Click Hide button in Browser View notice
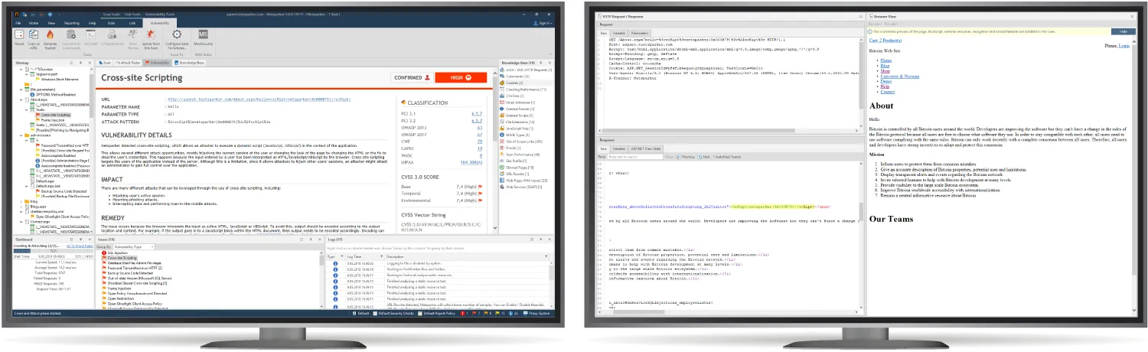1148x352 pixels. point(1123,31)
